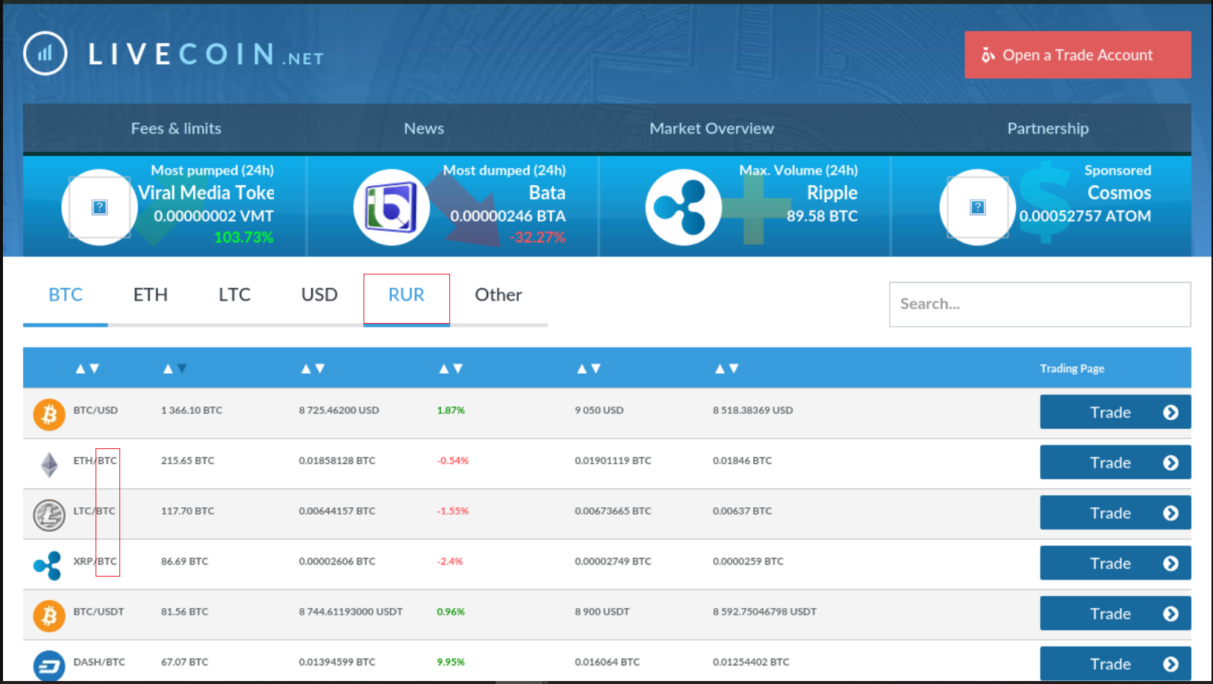Open the Fees & limits page
The width and height of the screenshot is (1213, 684).
[x=176, y=128]
